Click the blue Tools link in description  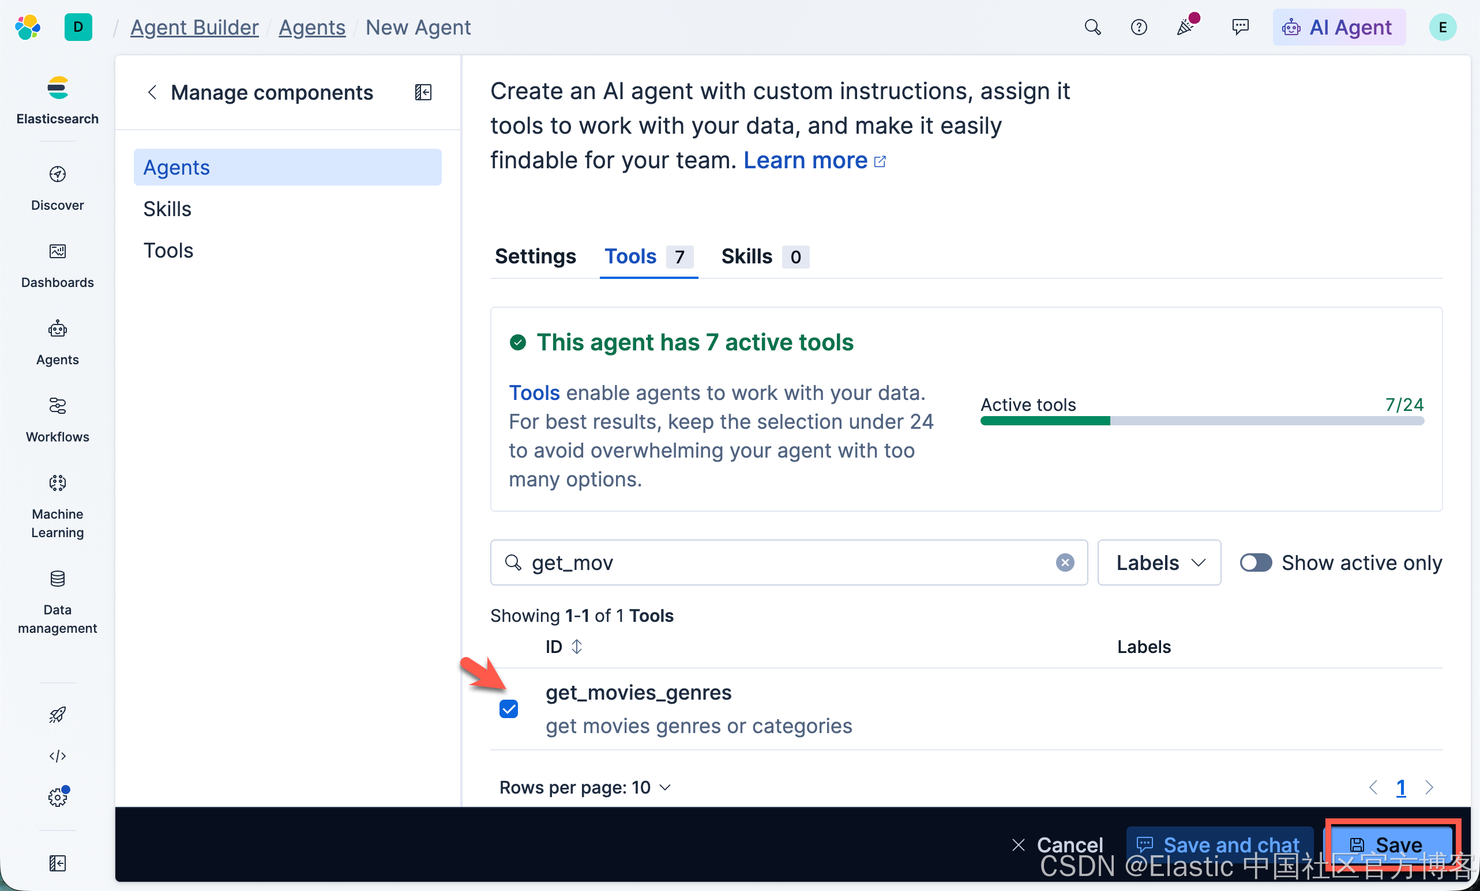point(534,392)
